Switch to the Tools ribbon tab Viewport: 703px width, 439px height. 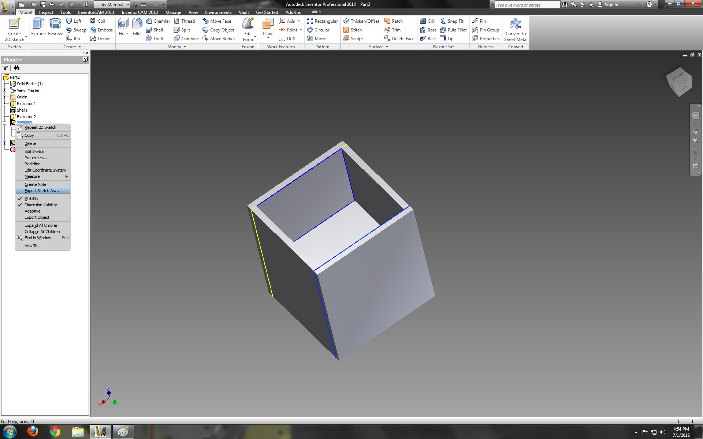66,12
